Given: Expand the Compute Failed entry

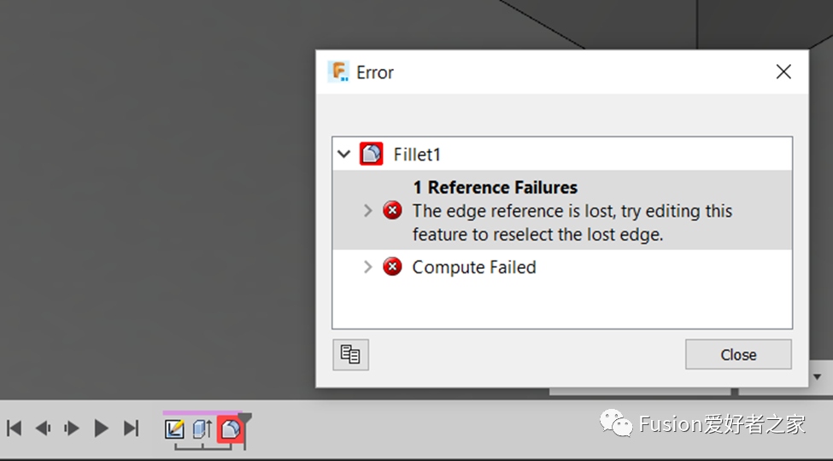Looking at the screenshot, I should pyautogui.click(x=368, y=267).
